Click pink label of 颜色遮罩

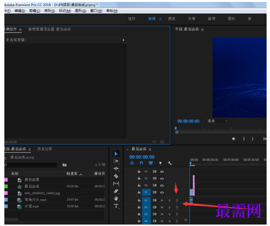coord(6,180)
